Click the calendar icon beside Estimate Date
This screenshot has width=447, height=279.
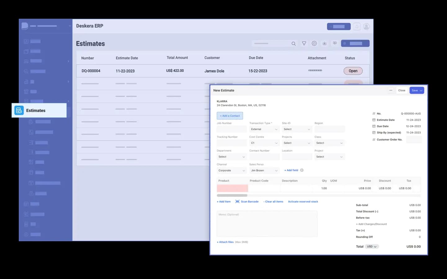click(374, 120)
